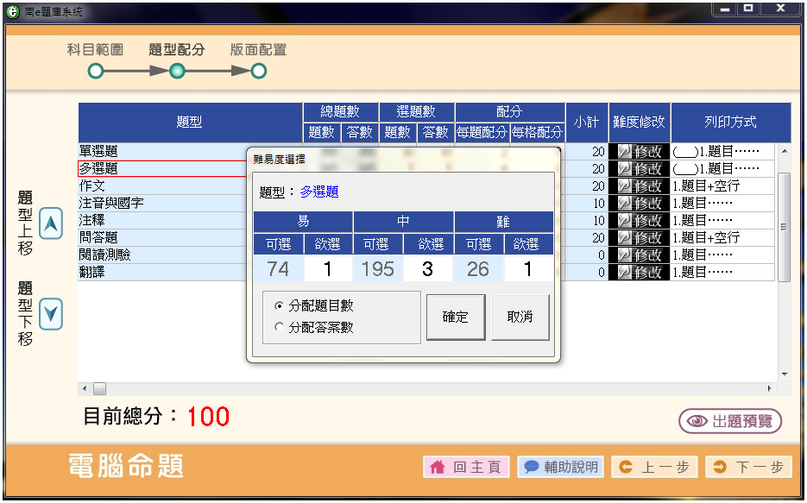
Task: Confirm the dialog with 確定
Action: coord(456,317)
